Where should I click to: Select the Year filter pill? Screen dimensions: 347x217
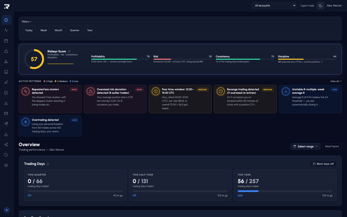click(x=90, y=30)
